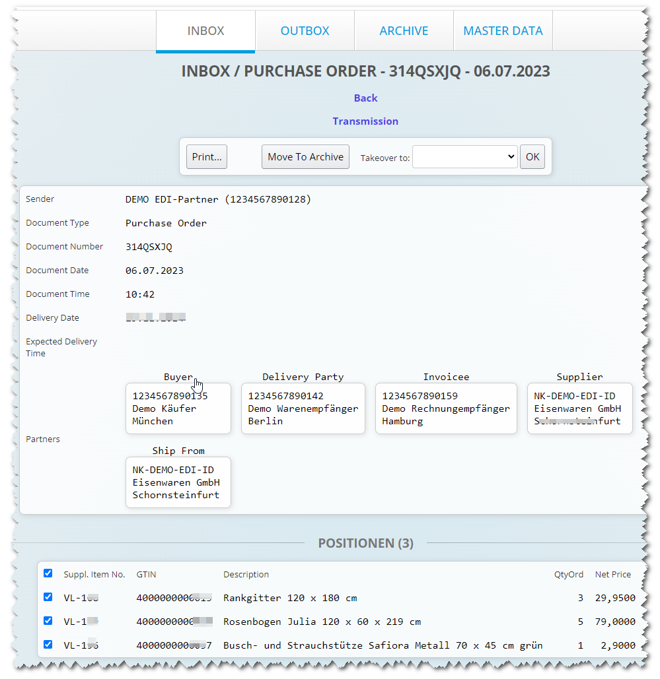660x679 pixels.
Task: Go to the MASTER DATA tab
Action: click(x=503, y=31)
